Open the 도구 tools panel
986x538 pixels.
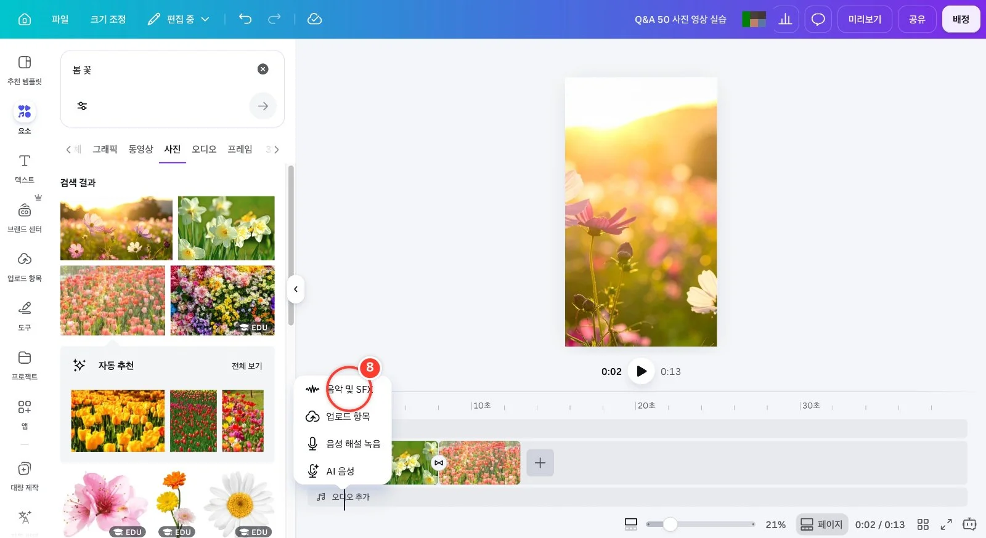click(25, 316)
